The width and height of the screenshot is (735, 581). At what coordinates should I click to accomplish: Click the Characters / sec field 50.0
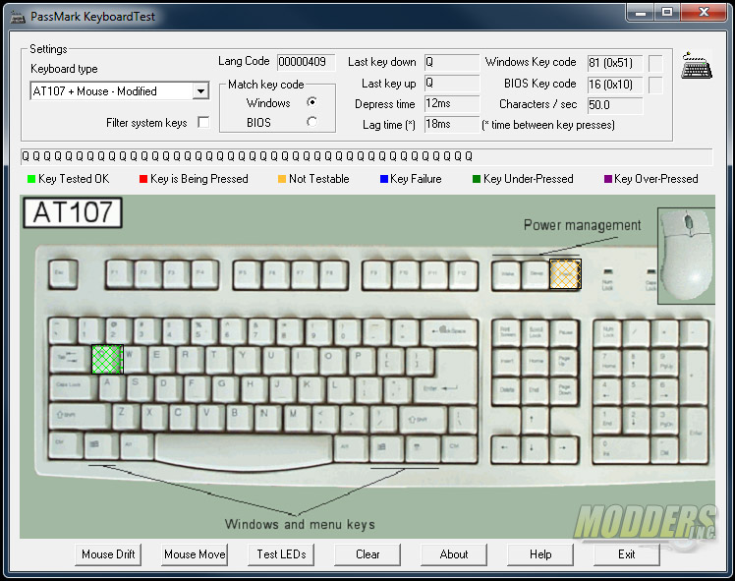tap(615, 105)
